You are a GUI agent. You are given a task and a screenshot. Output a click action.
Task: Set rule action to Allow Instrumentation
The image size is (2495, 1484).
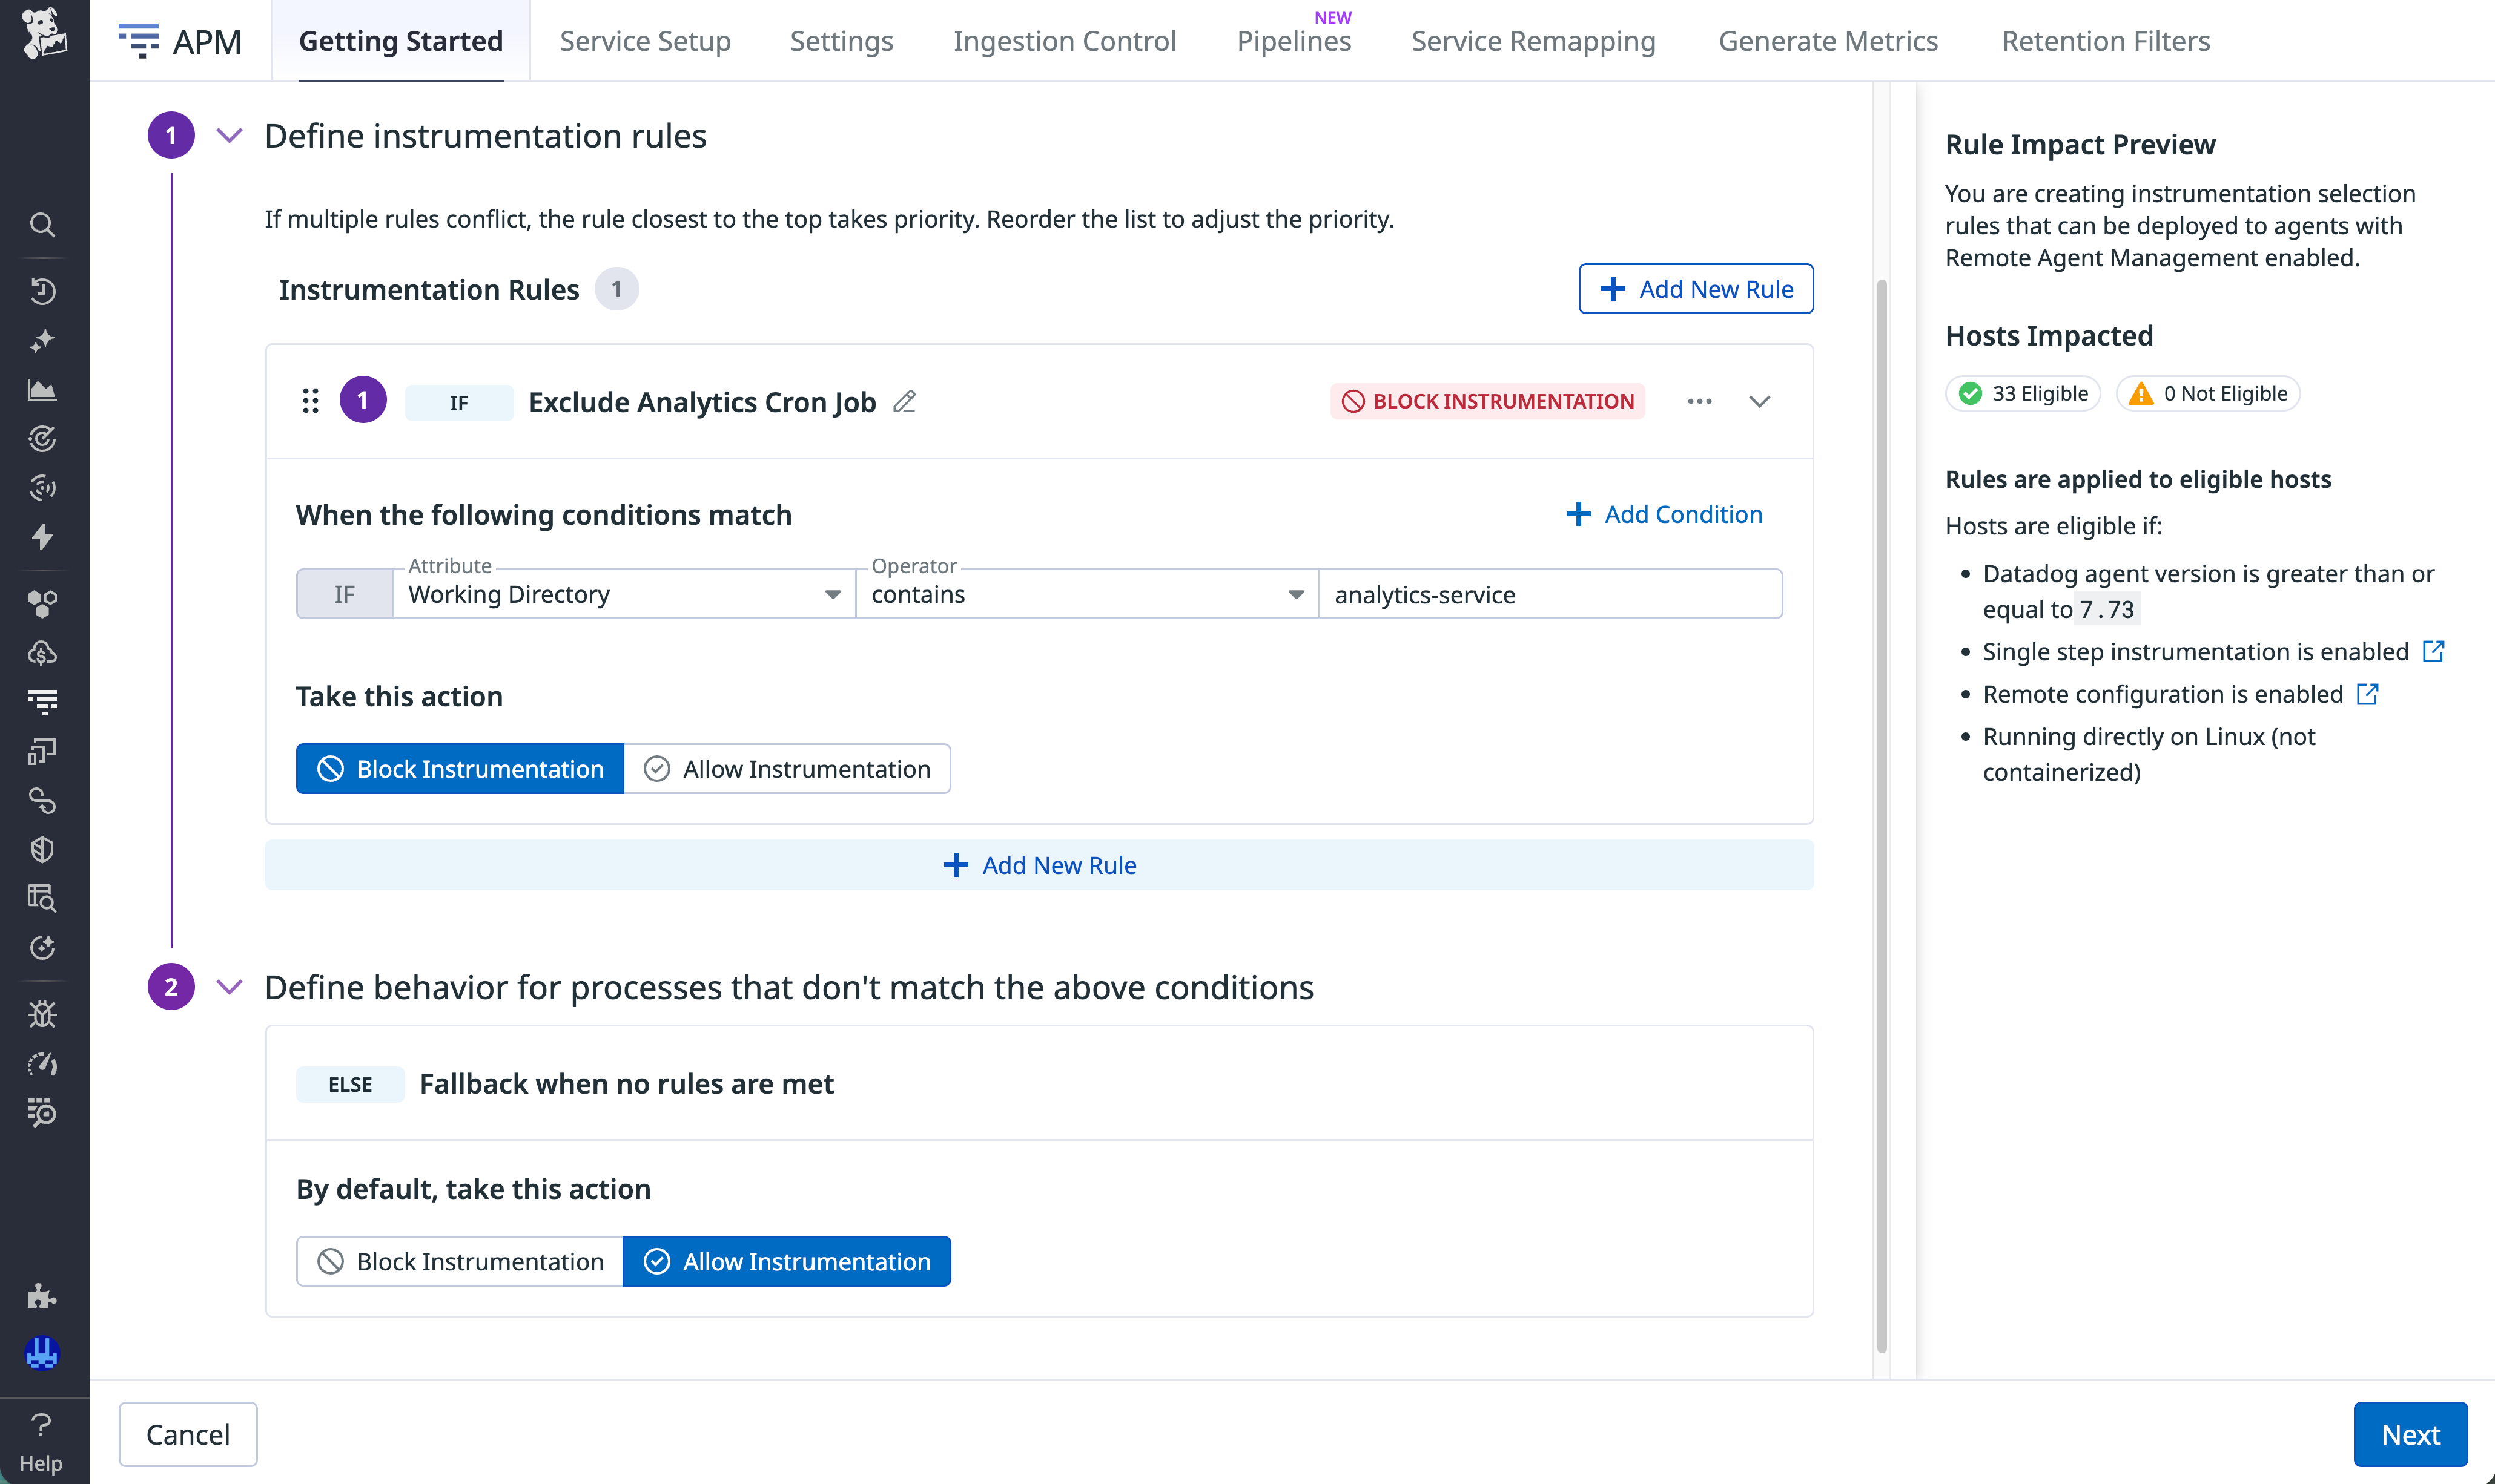[787, 768]
